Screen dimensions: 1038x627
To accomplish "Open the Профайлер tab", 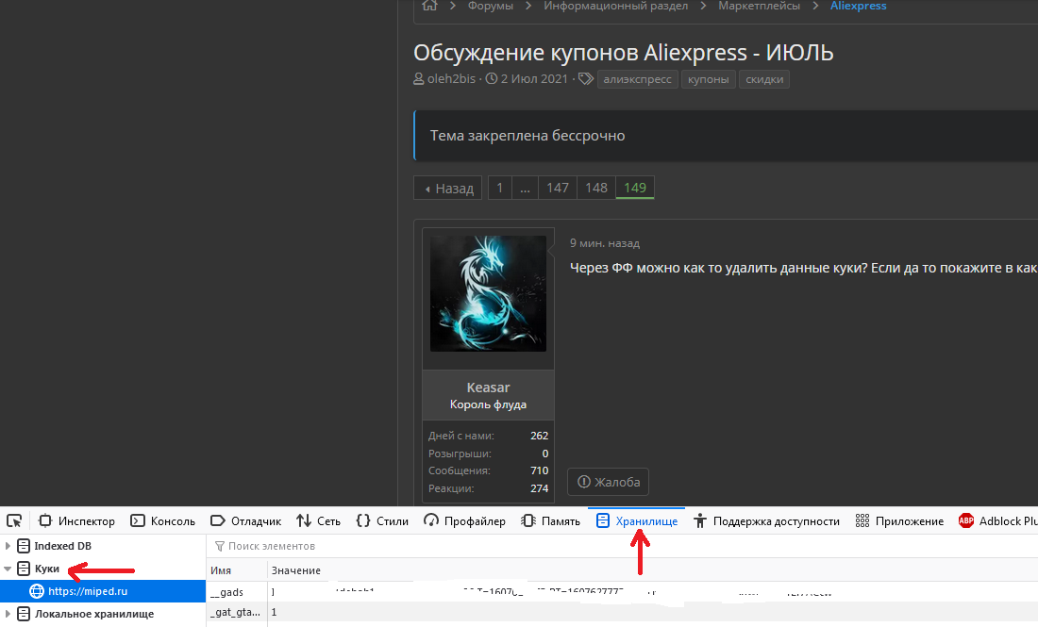I will click(464, 520).
